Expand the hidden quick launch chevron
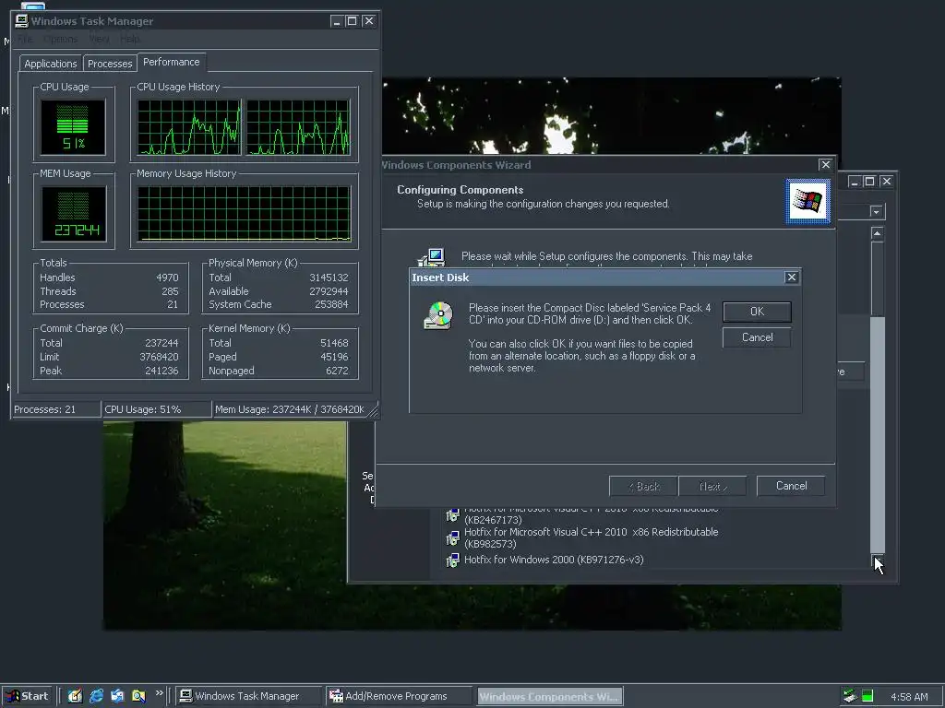Image resolution: width=945 pixels, height=708 pixels. 159,693
